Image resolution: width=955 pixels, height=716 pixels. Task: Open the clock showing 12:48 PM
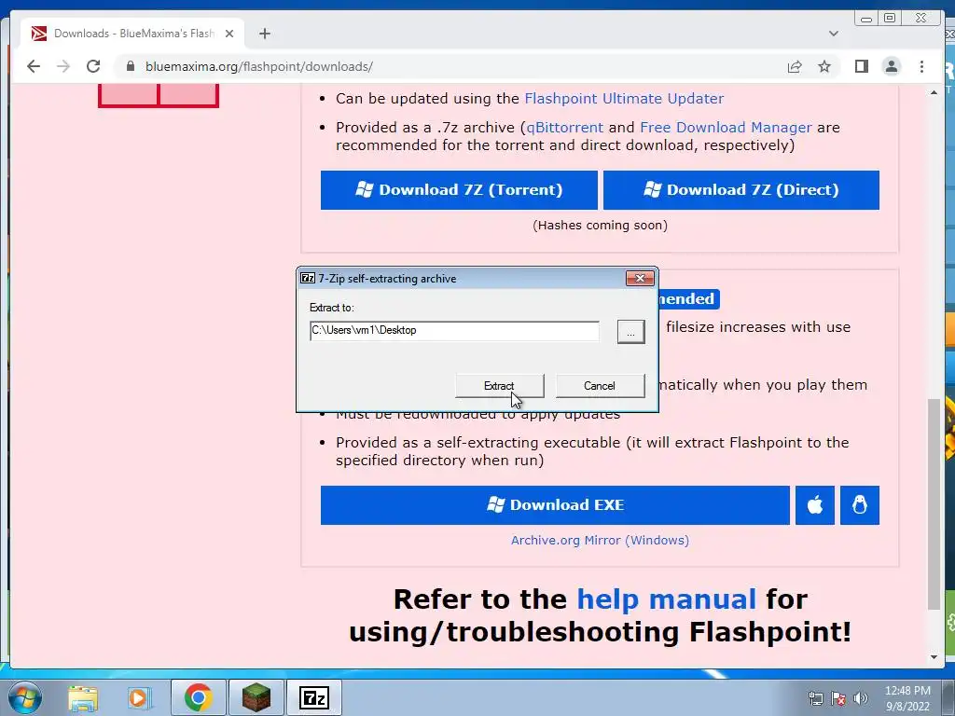[907, 698]
